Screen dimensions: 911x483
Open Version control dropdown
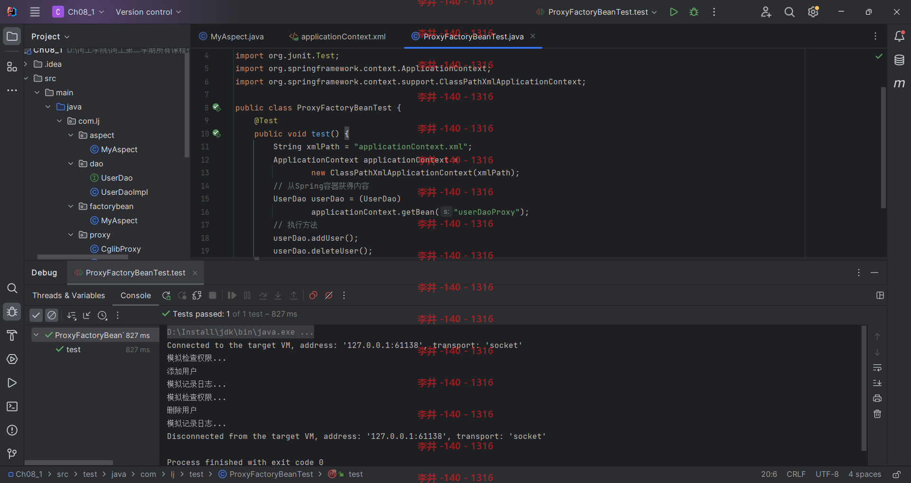[148, 12]
